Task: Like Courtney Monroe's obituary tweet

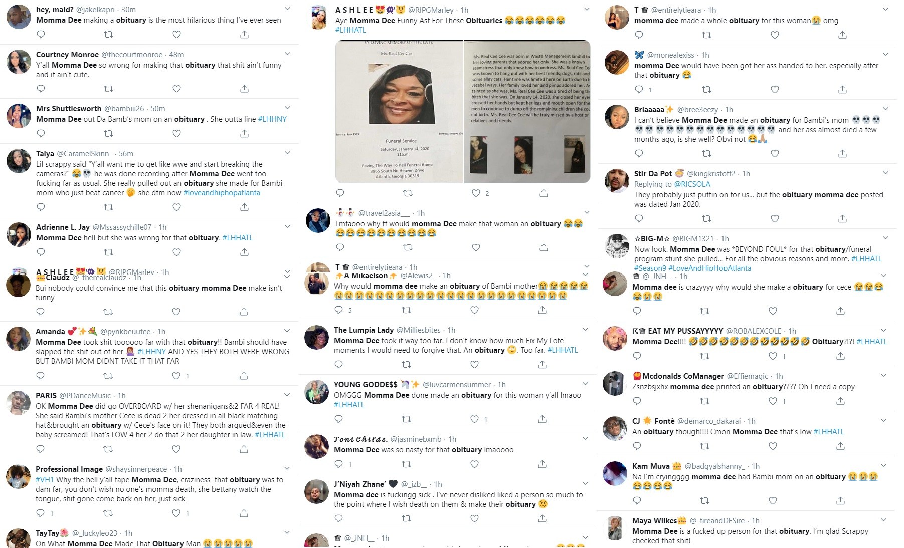Action: tap(176, 89)
